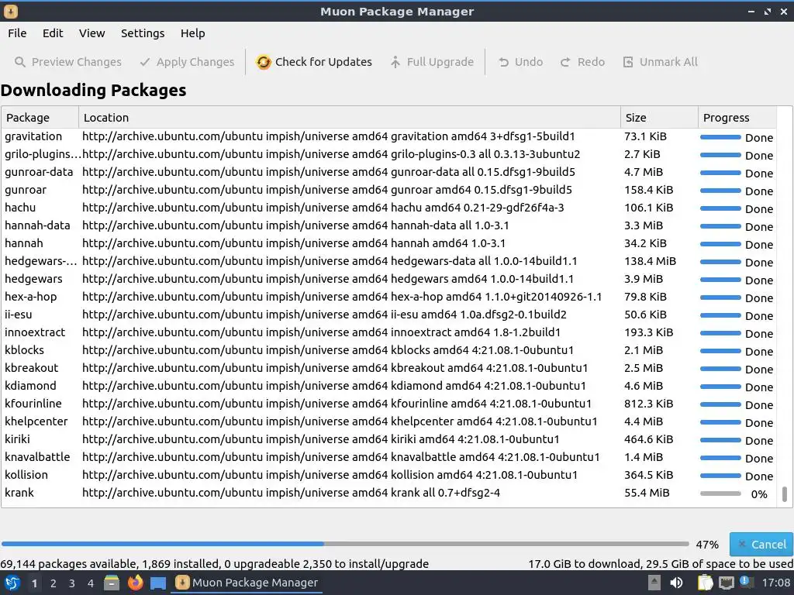Select the kfourinline package name
Screen dimensions: 794x595
coord(33,404)
